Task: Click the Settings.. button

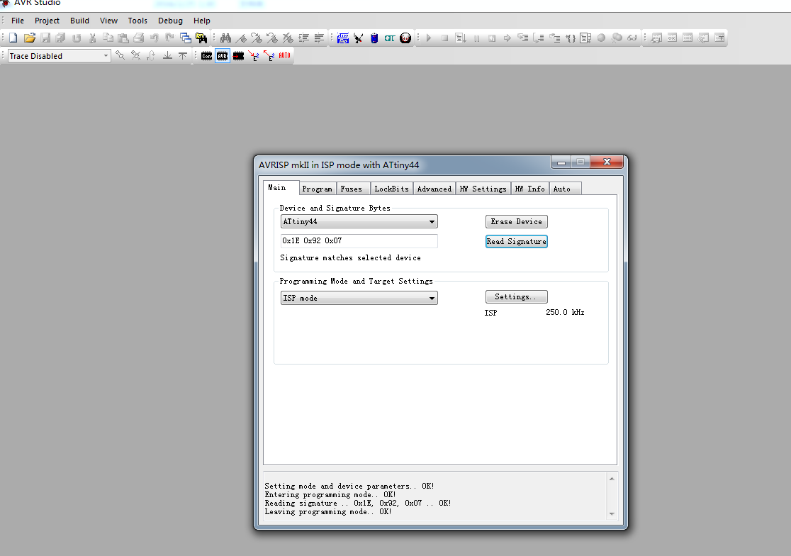Action: click(x=517, y=296)
